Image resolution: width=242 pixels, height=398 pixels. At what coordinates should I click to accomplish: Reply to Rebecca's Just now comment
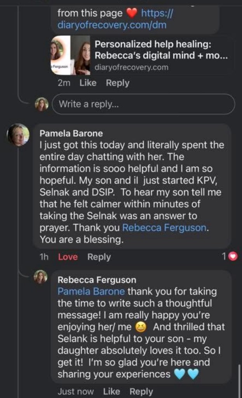(x=141, y=391)
